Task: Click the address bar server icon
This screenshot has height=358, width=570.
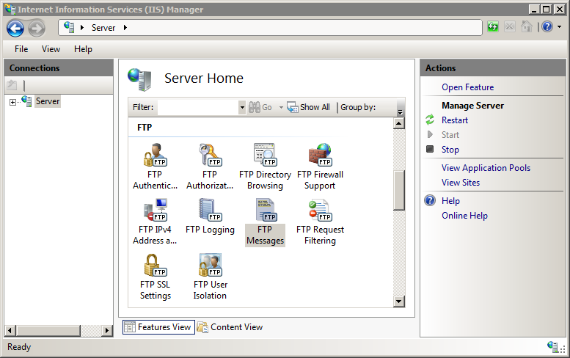Action: (x=69, y=27)
